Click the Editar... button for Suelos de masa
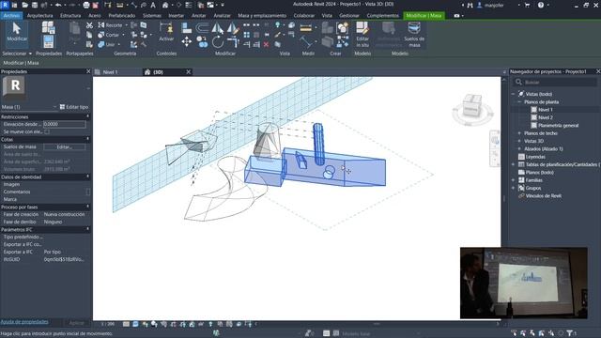Screen dimensions: 601x338 point(65,146)
